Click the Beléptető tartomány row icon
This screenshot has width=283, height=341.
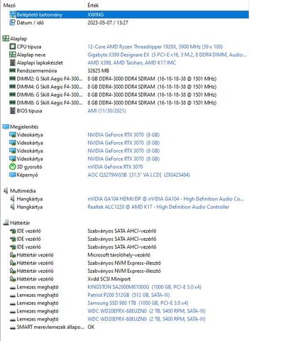coord(13,15)
